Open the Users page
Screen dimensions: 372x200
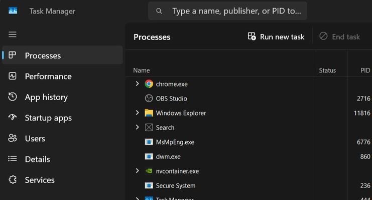62,138
